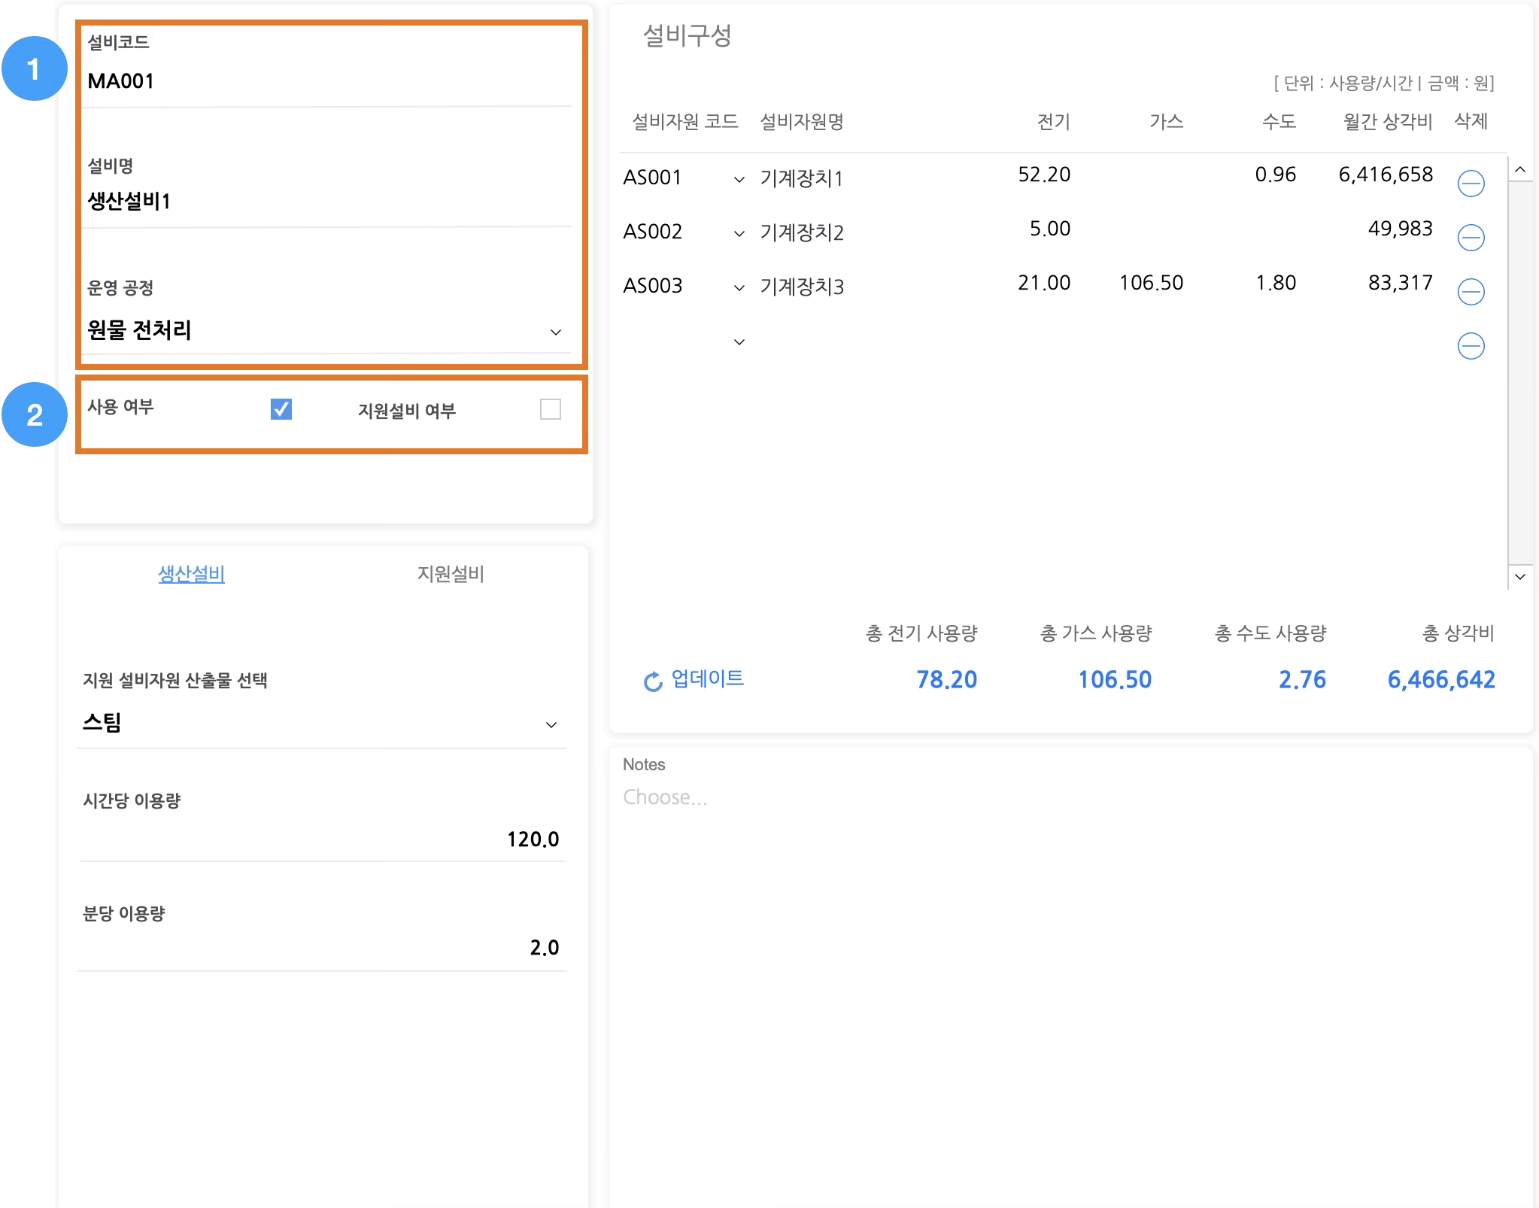Click minus icon for AS003 row

point(1471,292)
